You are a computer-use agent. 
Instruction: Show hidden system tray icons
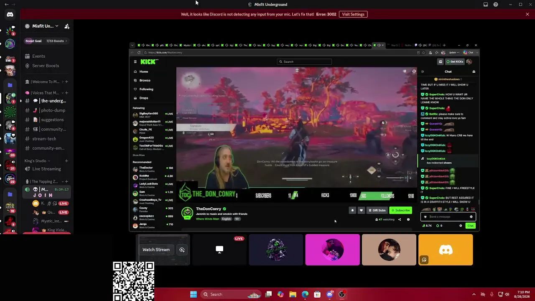coord(474,294)
